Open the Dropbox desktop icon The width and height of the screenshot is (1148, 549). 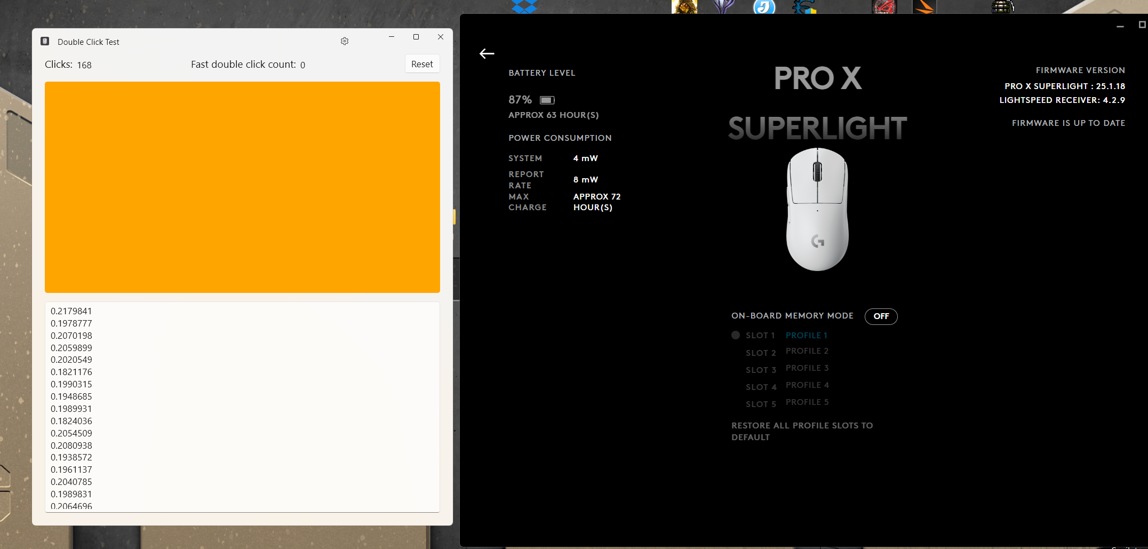tap(524, 6)
